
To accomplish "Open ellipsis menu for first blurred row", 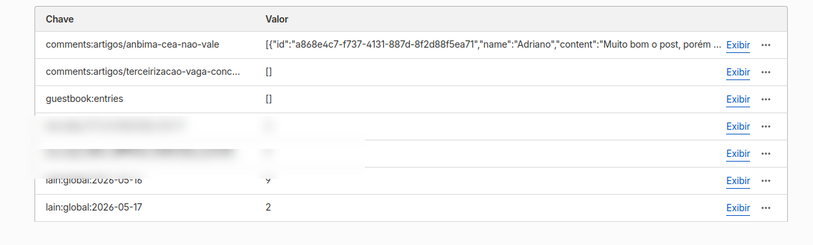I will [x=766, y=126].
